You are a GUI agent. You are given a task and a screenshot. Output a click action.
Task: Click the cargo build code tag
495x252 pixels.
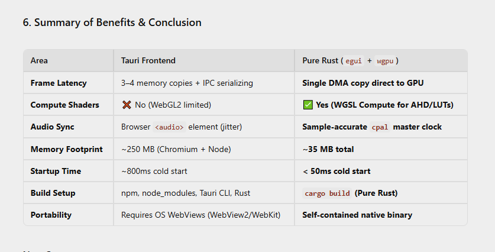[326, 193]
